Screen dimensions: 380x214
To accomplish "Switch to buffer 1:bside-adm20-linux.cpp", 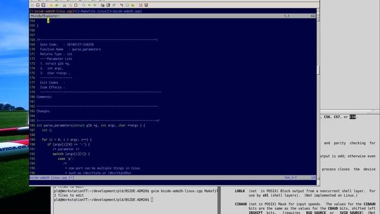I will (52, 11).
